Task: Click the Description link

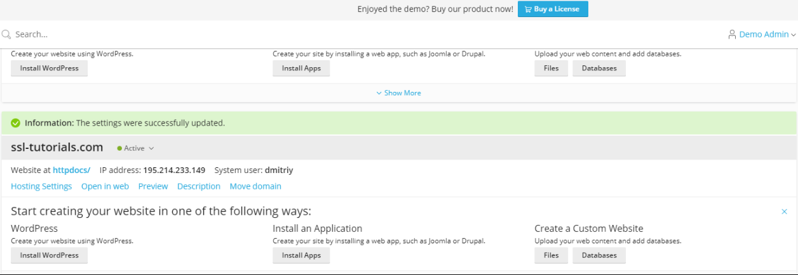Action: 199,186
